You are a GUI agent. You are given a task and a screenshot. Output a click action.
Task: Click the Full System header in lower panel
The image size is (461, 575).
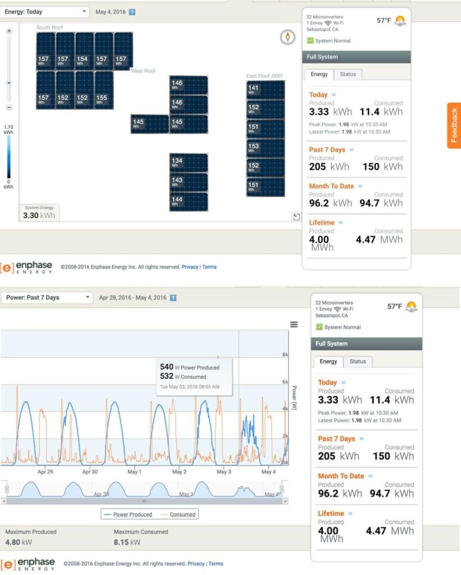tap(366, 344)
